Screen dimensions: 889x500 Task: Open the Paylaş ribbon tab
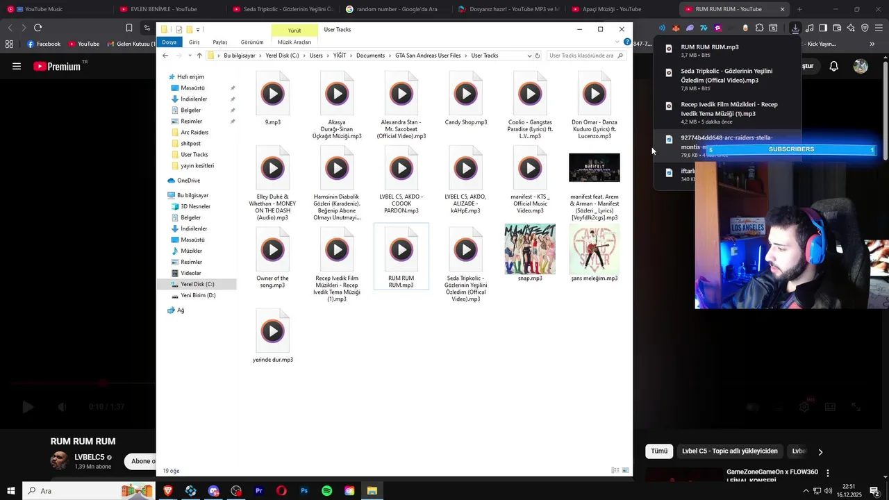point(220,42)
